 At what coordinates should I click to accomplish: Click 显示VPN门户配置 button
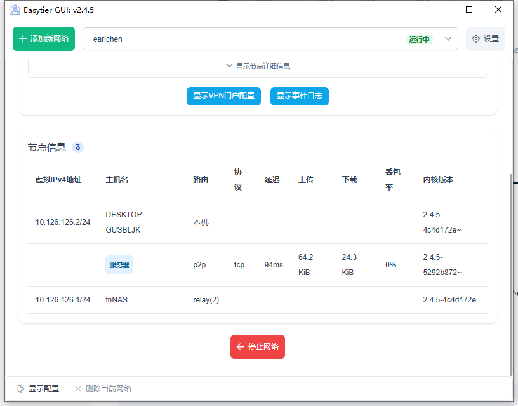click(223, 96)
